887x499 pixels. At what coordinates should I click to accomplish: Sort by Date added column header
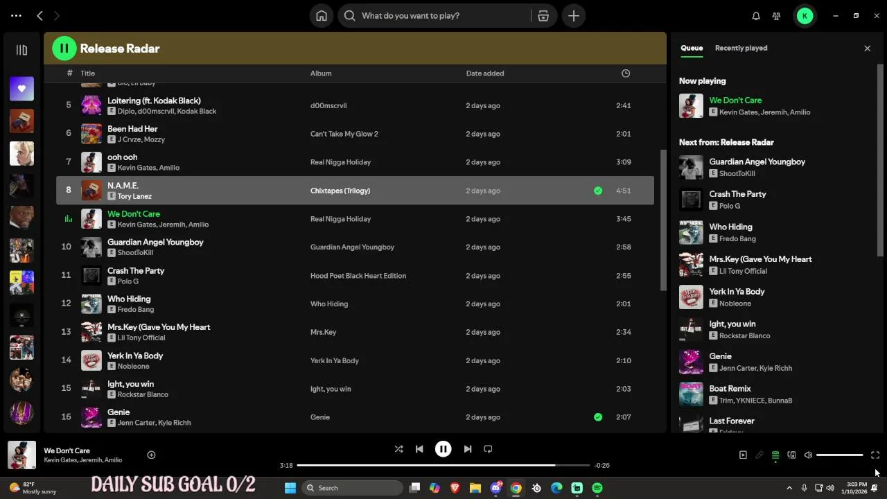coord(485,73)
